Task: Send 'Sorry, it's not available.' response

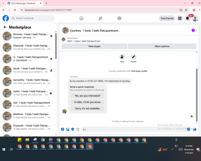Action: point(88,108)
